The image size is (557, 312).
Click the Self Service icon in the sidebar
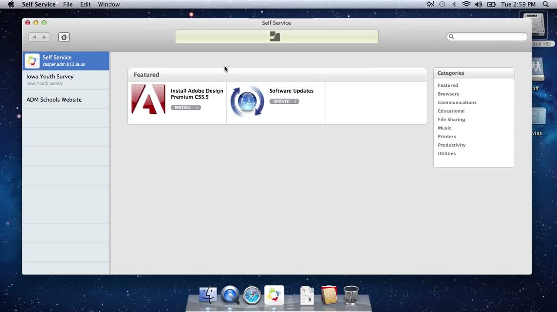[x=32, y=60]
